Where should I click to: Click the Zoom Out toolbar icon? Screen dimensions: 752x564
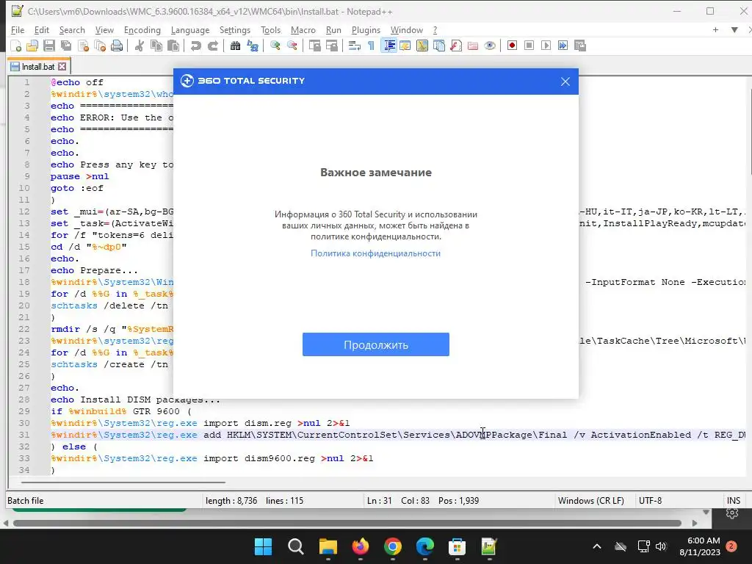(x=292, y=46)
